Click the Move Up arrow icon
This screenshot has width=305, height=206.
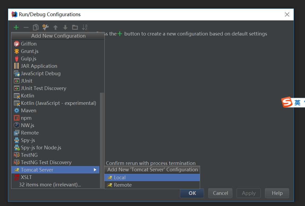55,27
